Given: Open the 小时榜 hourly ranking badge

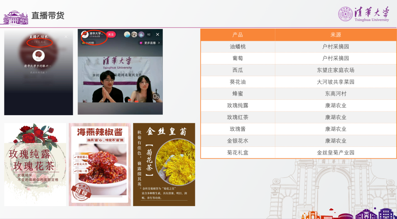Looking at the screenshot, I should tap(88, 43).
